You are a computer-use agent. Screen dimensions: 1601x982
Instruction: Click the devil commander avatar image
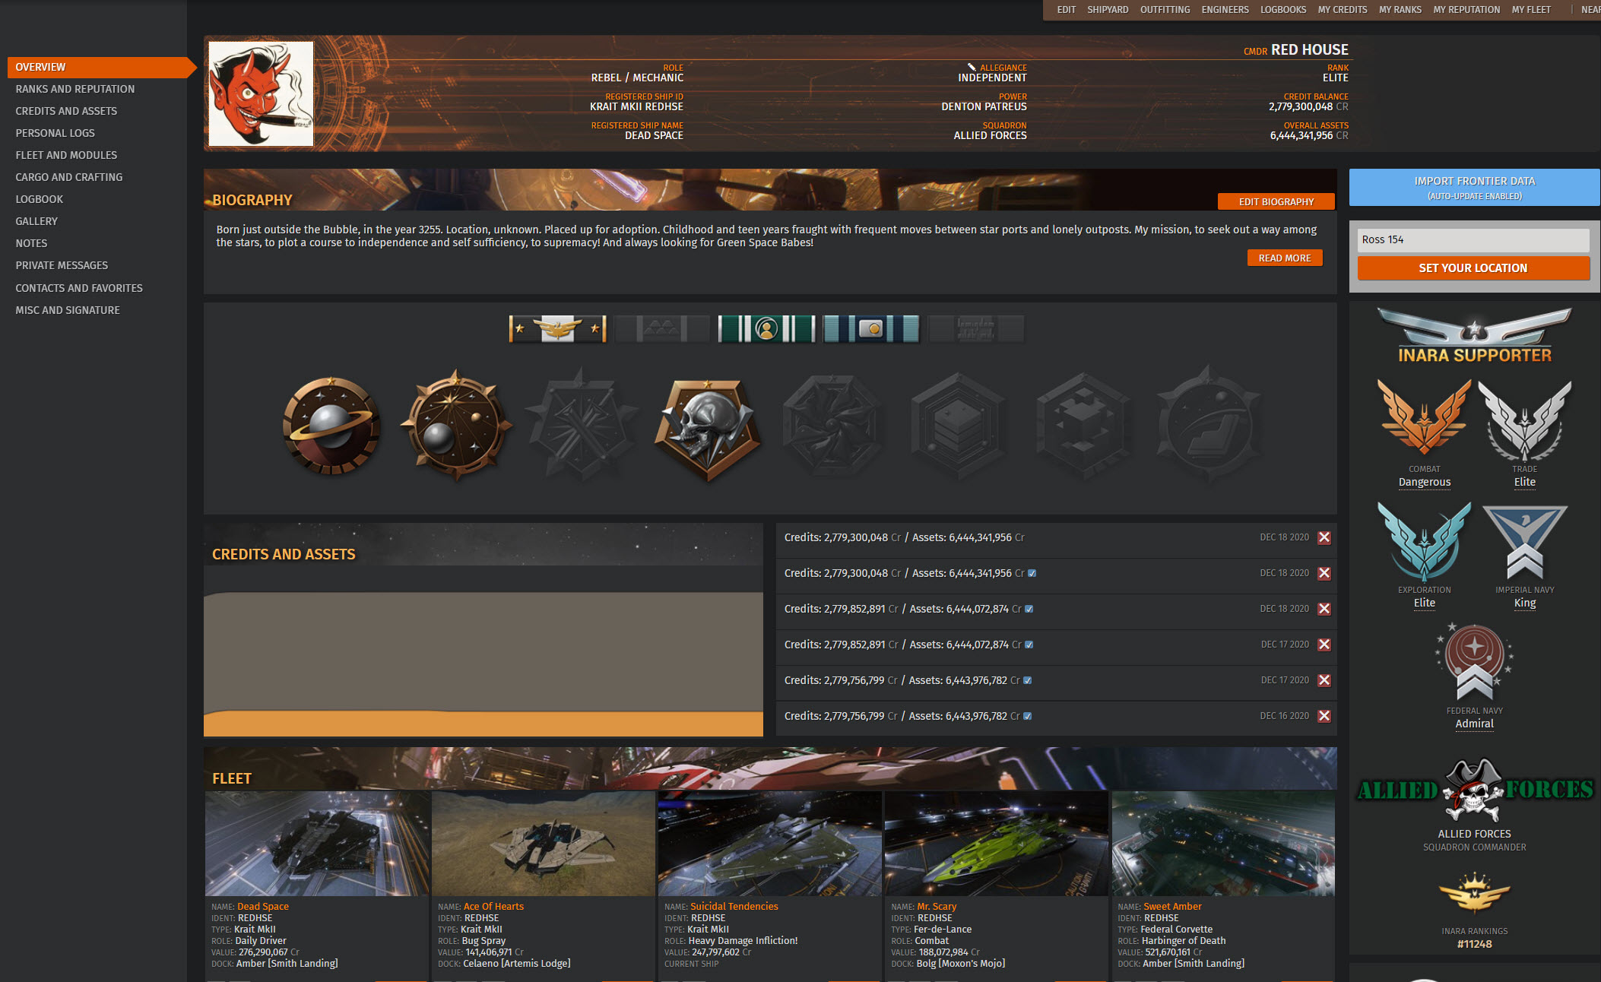click(x=261, y=93)
